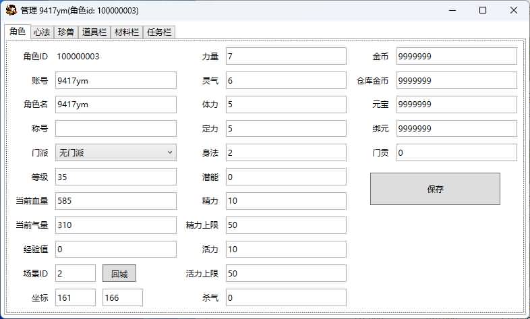Click the 体力 input field
Viewport: 530px width, 319px height.
coord(286,105)
